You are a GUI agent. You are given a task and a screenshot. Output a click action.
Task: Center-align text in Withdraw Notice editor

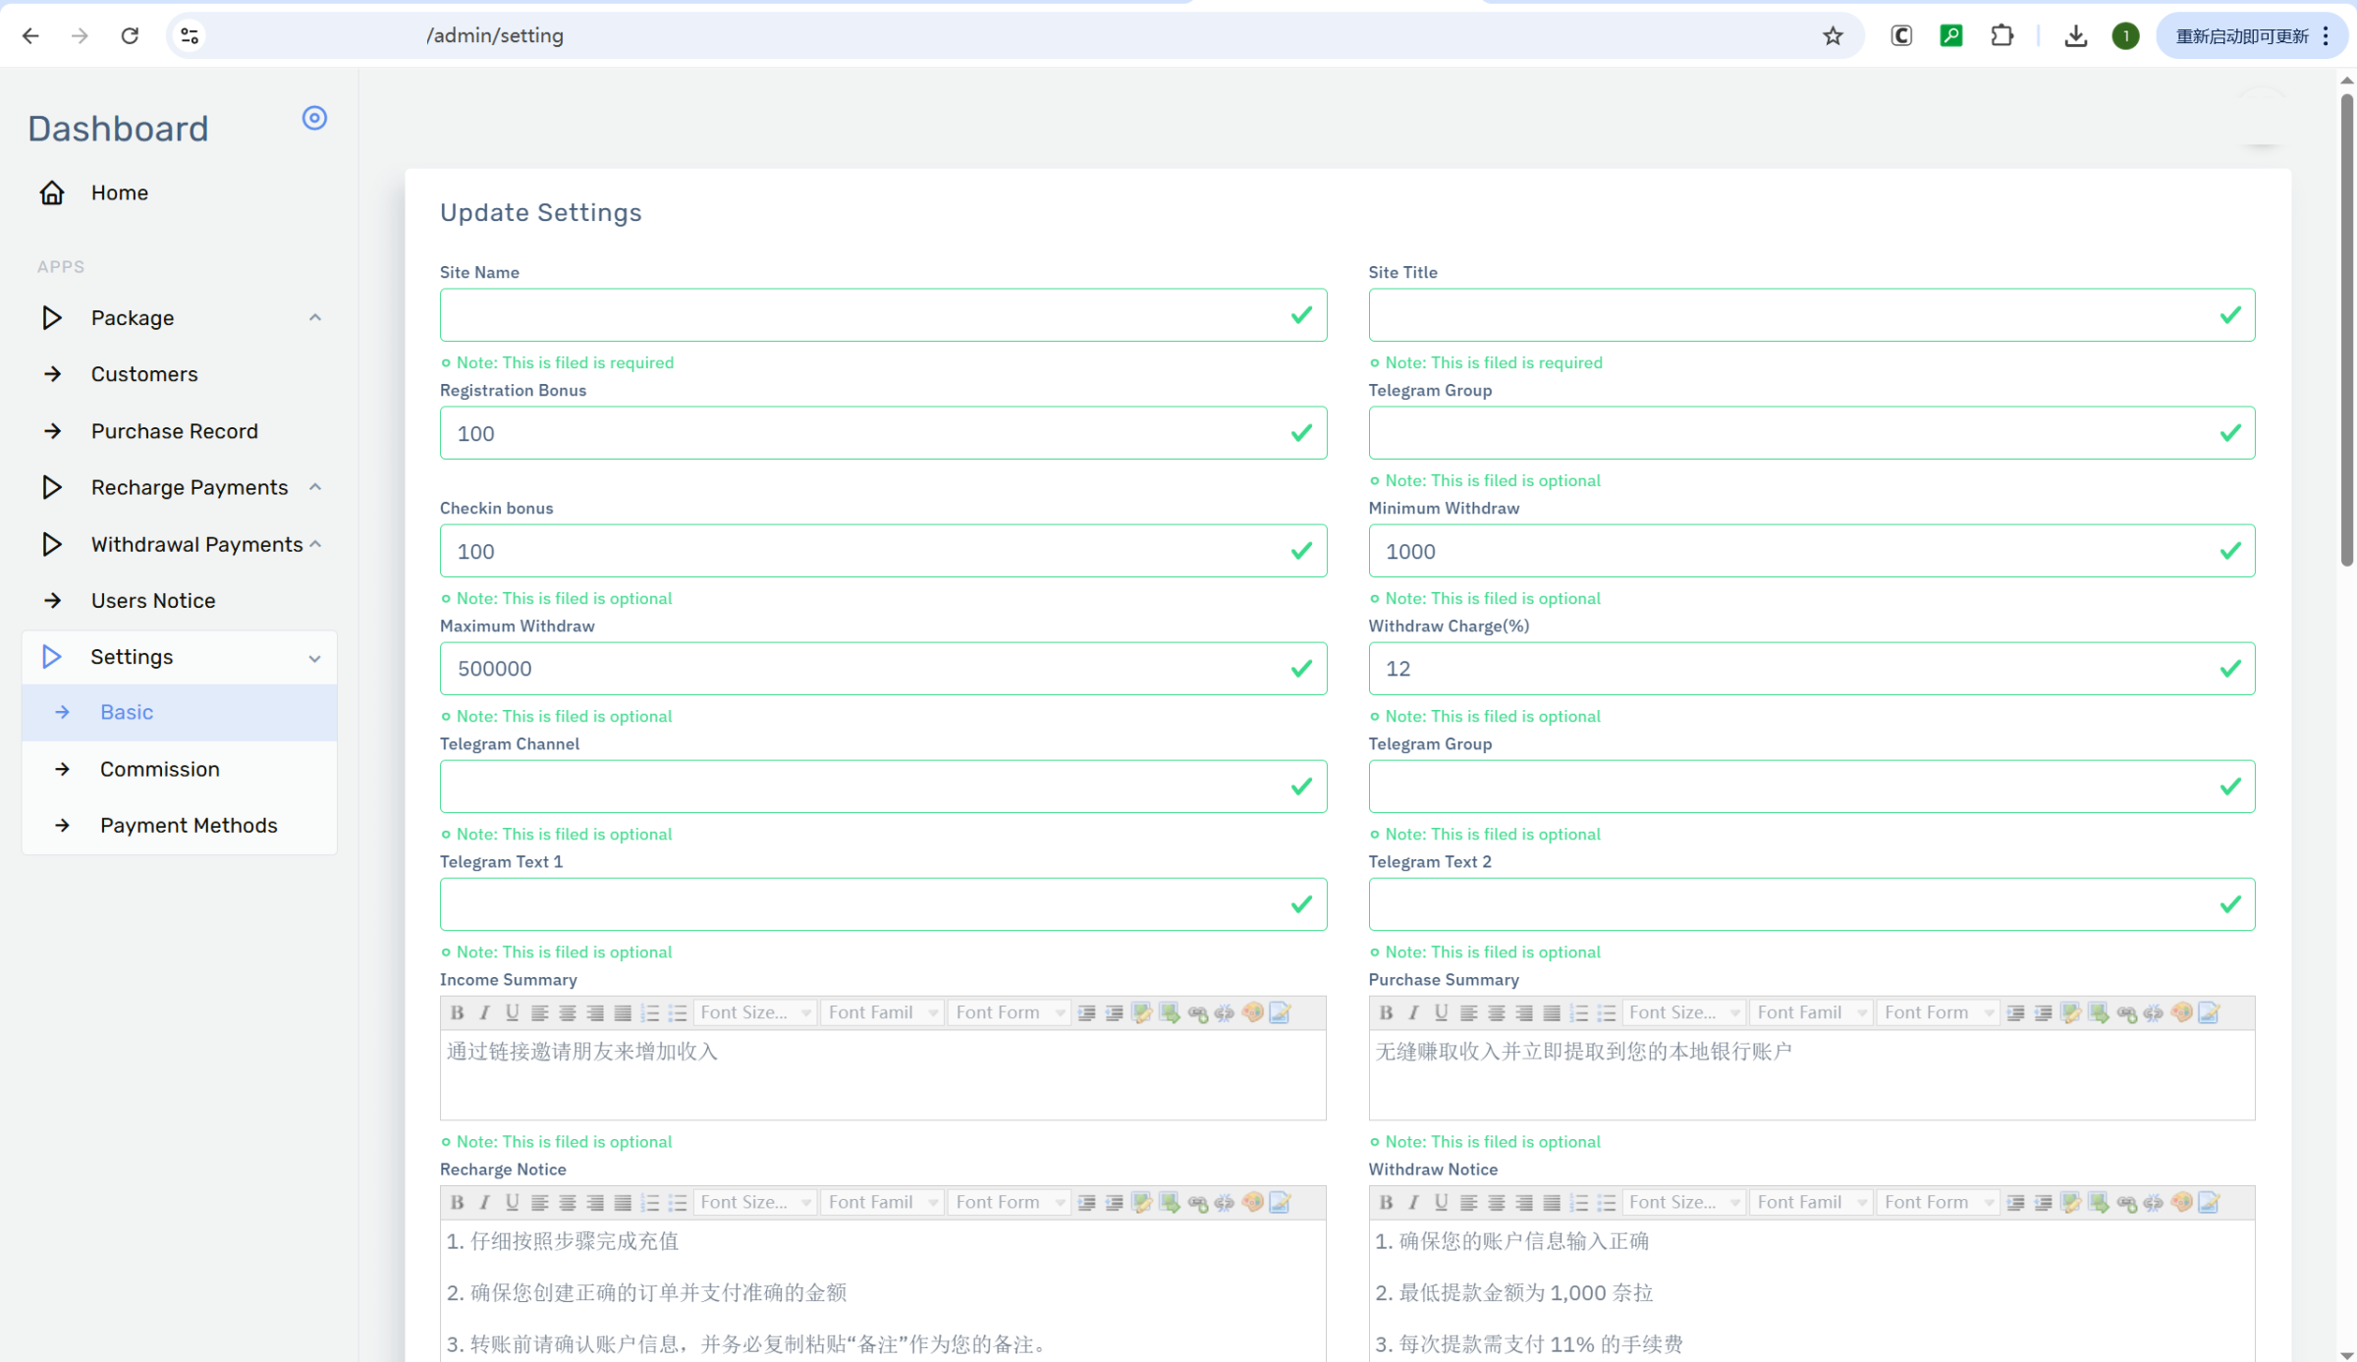click(1497, 1202)
